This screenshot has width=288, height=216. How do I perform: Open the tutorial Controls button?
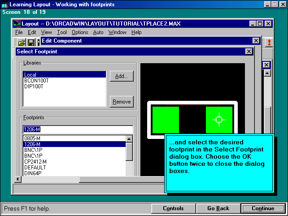[x=173, y=208]
